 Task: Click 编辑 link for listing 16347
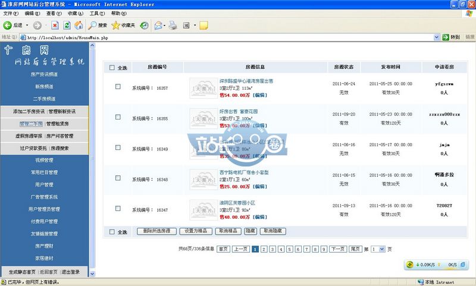pyautogui.click(x=260, y=217)
